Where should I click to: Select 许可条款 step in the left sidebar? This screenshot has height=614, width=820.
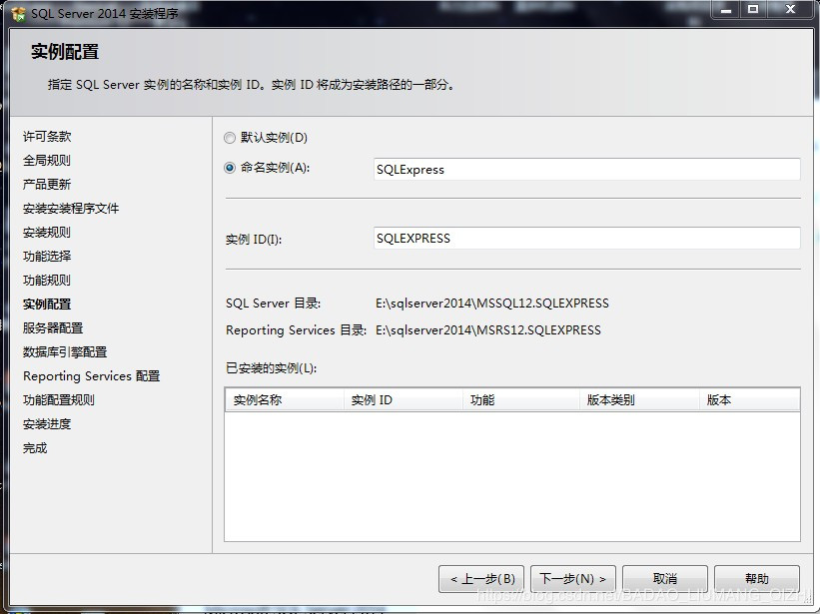tap(47, 137)
